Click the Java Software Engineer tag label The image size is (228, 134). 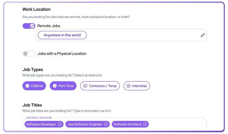(x=85, y=124)
